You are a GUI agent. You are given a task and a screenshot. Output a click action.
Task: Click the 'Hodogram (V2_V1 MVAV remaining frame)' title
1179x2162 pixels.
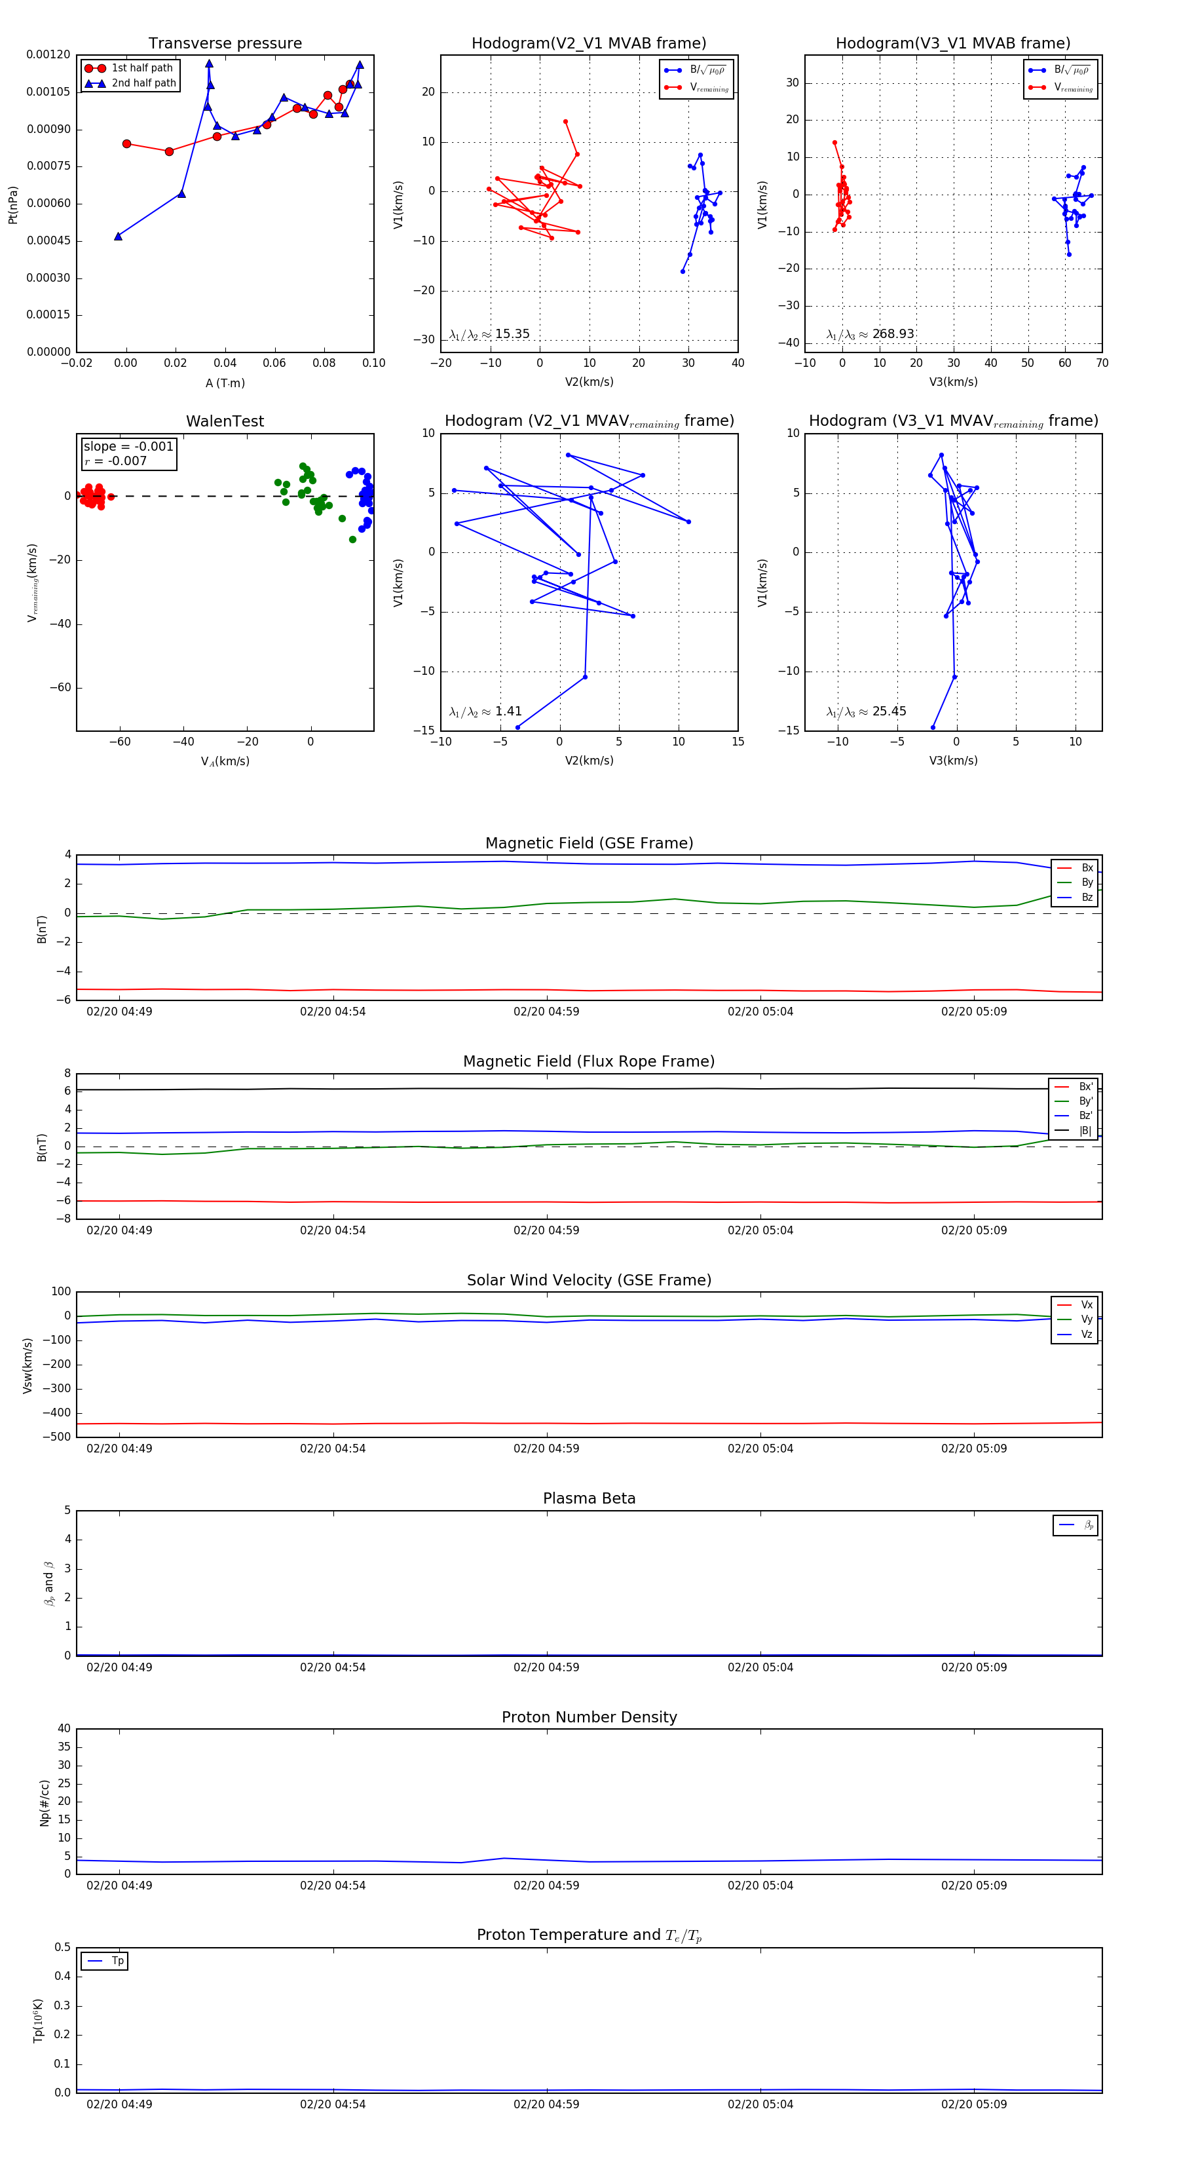click(x=589, y=421)
